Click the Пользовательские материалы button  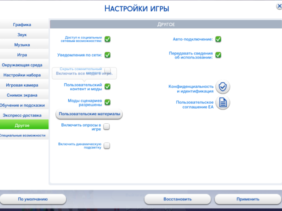coord(89,114)
